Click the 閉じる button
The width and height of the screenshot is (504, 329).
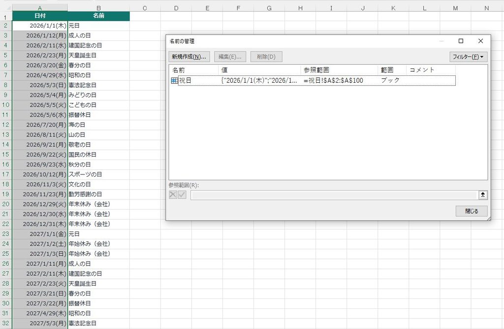pos(472,211)
